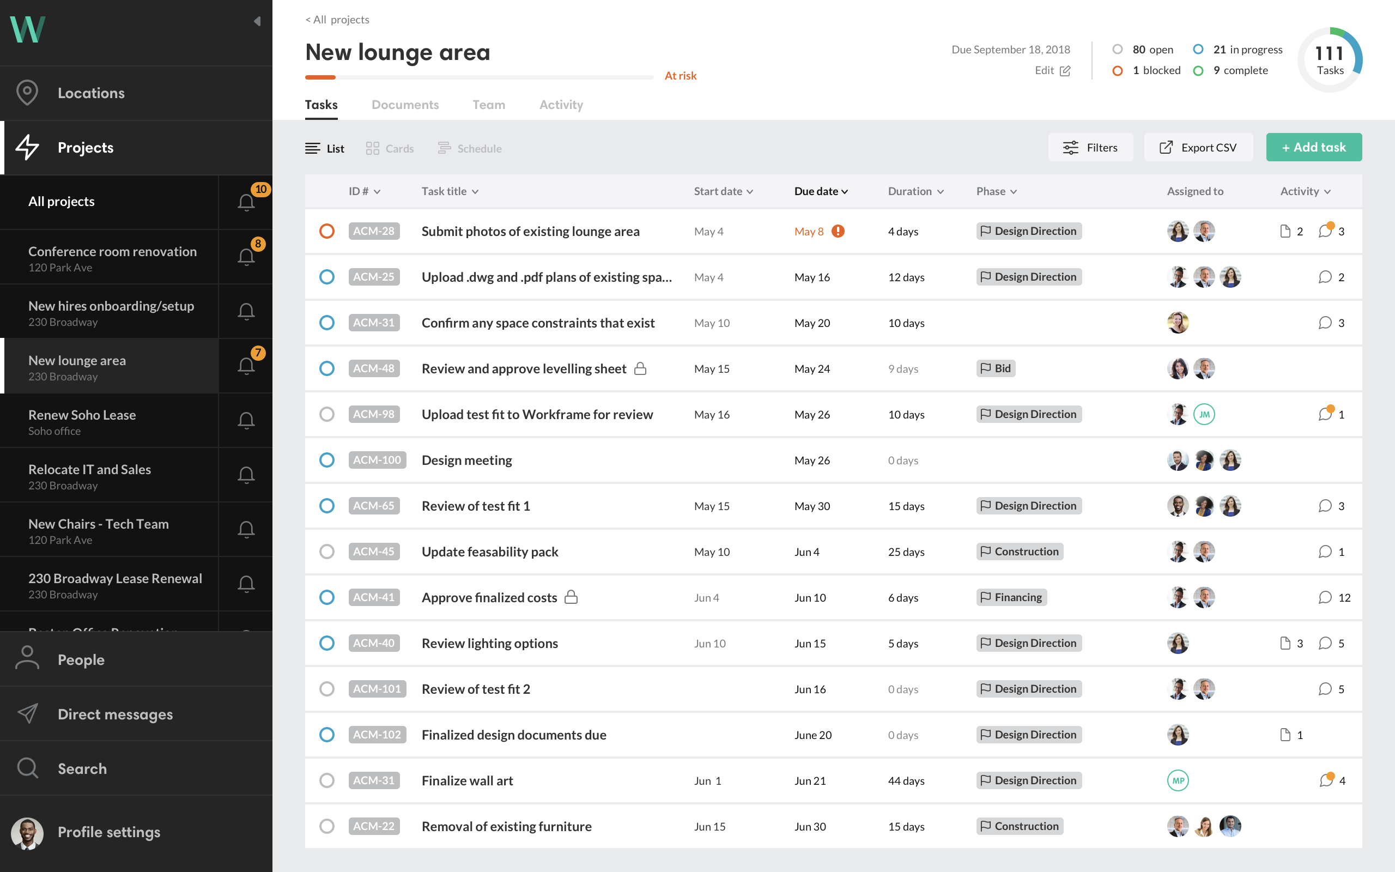Click the project progress bar under the title

(478, 77)
